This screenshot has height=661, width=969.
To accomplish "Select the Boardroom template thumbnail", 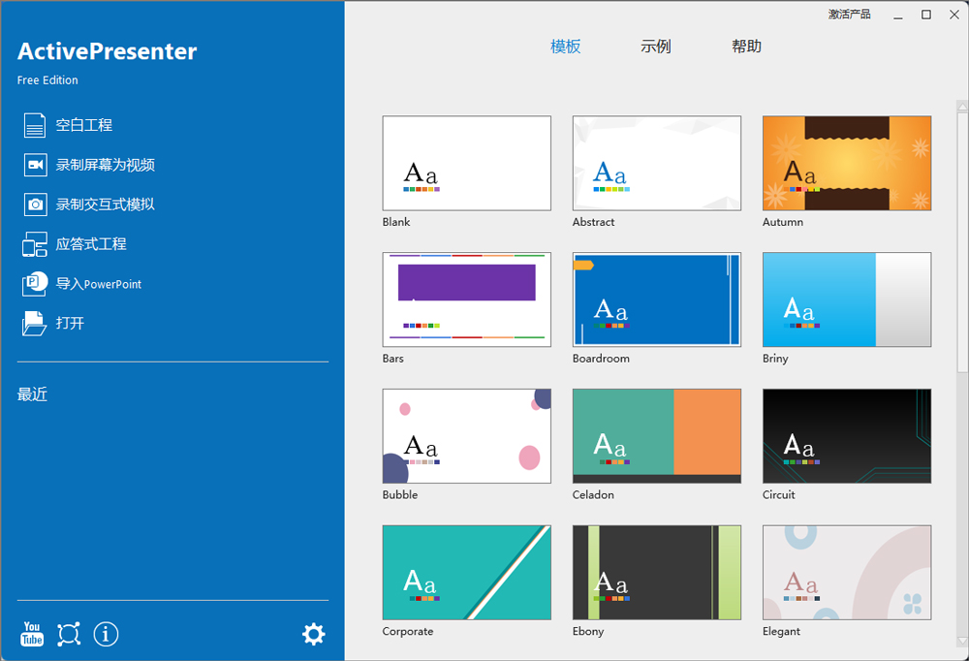I will pos(657,299).
